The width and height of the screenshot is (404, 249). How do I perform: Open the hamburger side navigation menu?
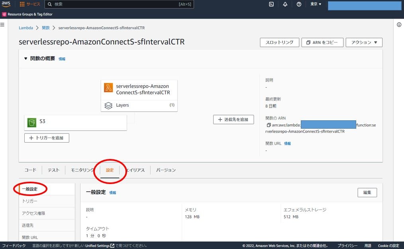(2, 24)
